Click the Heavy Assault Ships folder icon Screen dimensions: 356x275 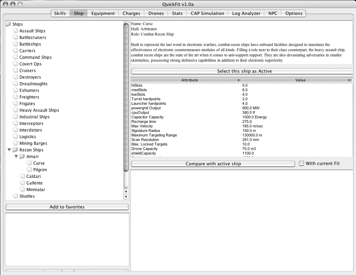point(15,110)
